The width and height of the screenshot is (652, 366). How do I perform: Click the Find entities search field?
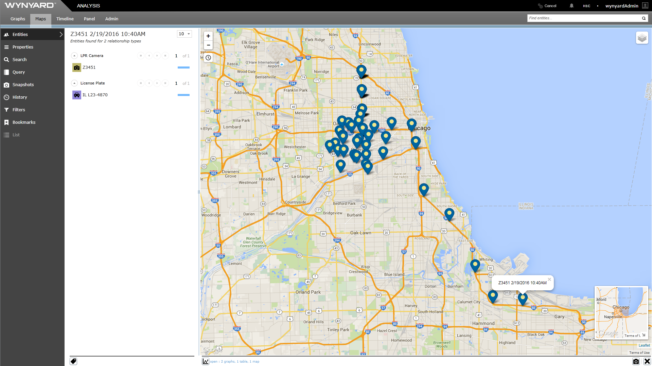(584, 18)
